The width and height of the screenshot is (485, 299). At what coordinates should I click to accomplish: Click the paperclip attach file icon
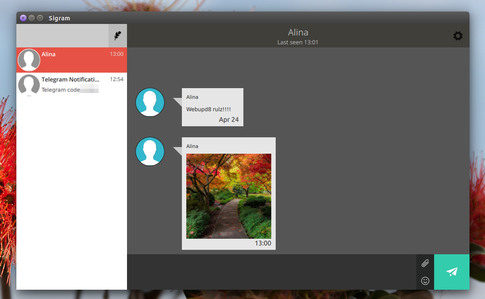(425, 263)
